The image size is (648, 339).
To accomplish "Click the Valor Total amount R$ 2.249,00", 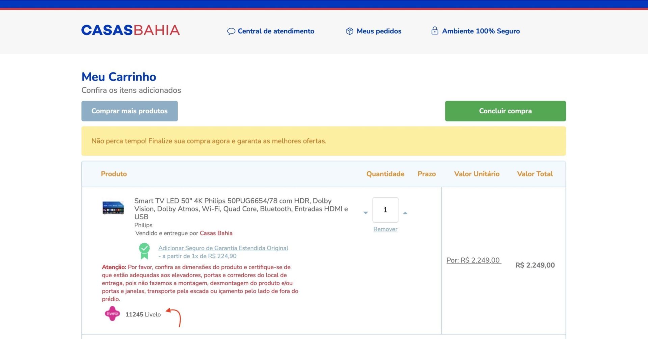I will [535, 265].
